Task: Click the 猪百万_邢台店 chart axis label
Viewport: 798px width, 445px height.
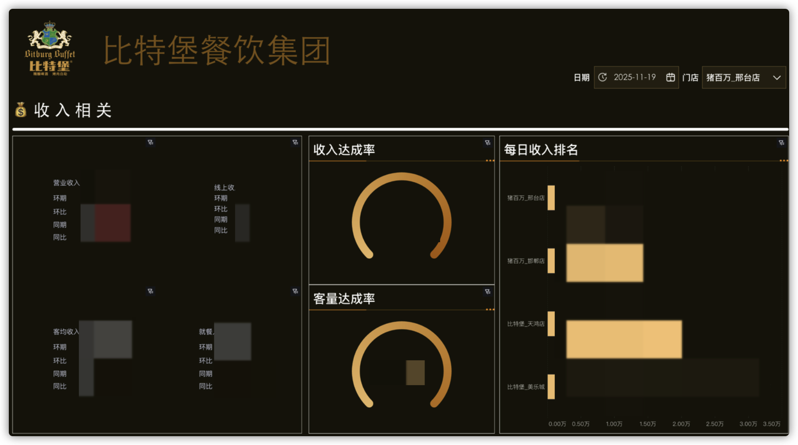Action: click(526, 198)
